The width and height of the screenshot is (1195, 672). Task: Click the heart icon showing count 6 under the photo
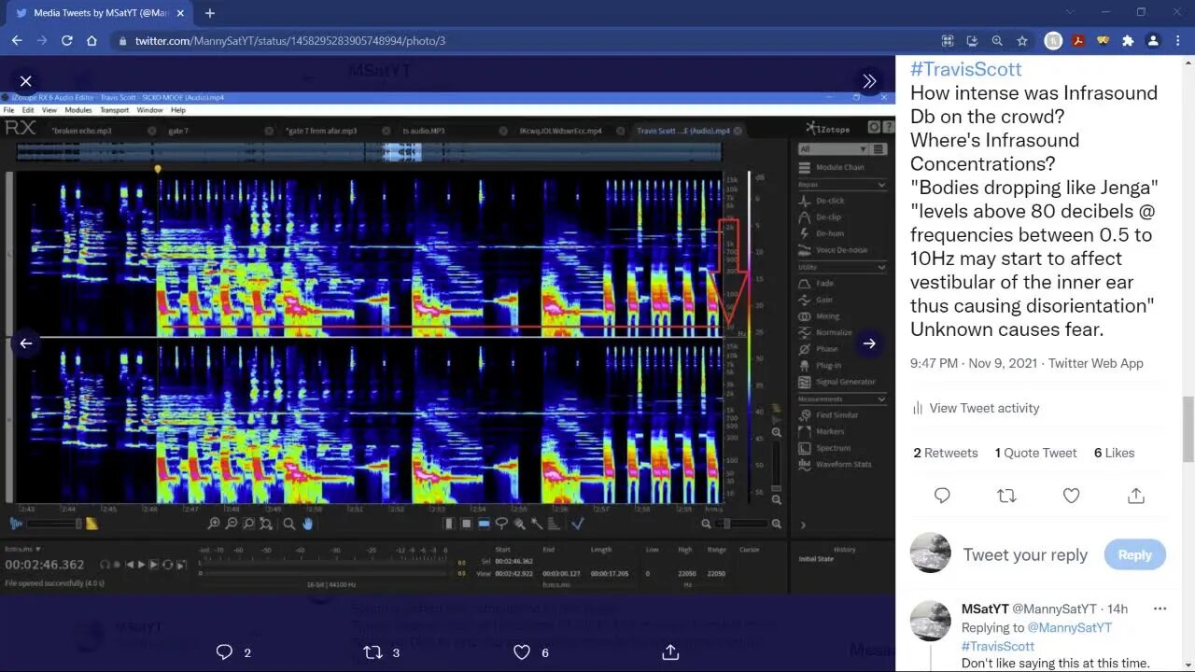[x=522, y=652]
